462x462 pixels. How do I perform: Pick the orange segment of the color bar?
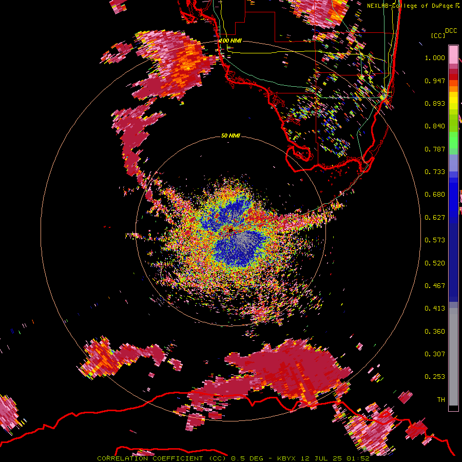[x=453, y=88]
